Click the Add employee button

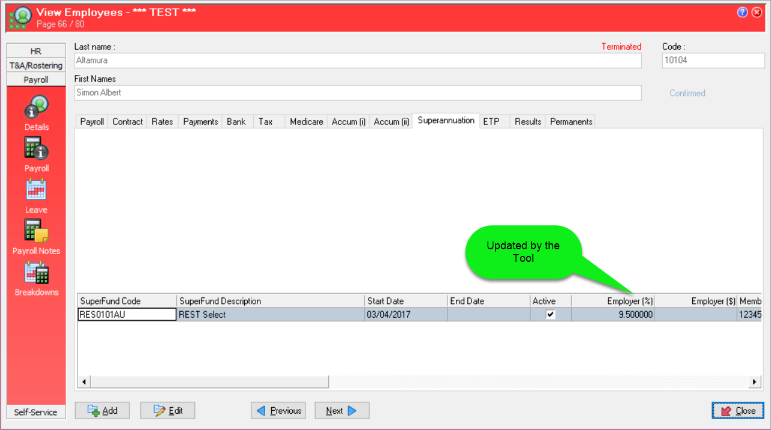(102, 411)
